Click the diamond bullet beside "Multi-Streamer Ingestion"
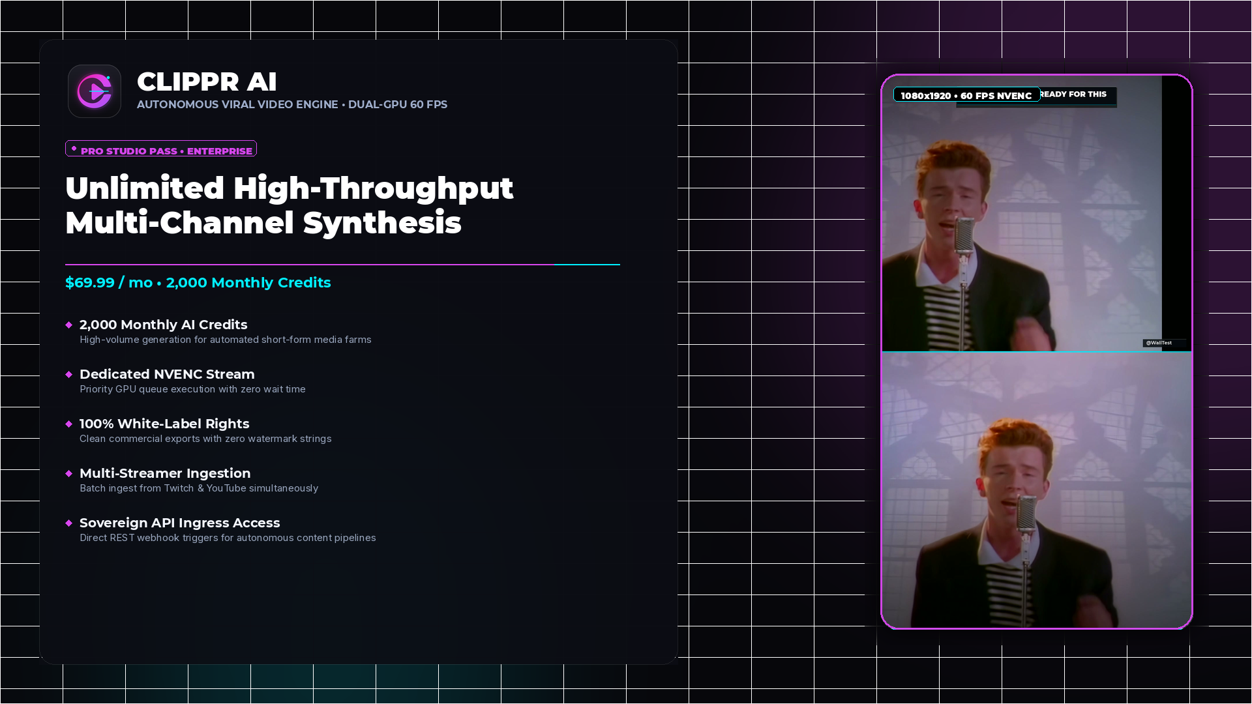Image resolution: width=1252 pixels, height=704 pixels. pos(69,473)
